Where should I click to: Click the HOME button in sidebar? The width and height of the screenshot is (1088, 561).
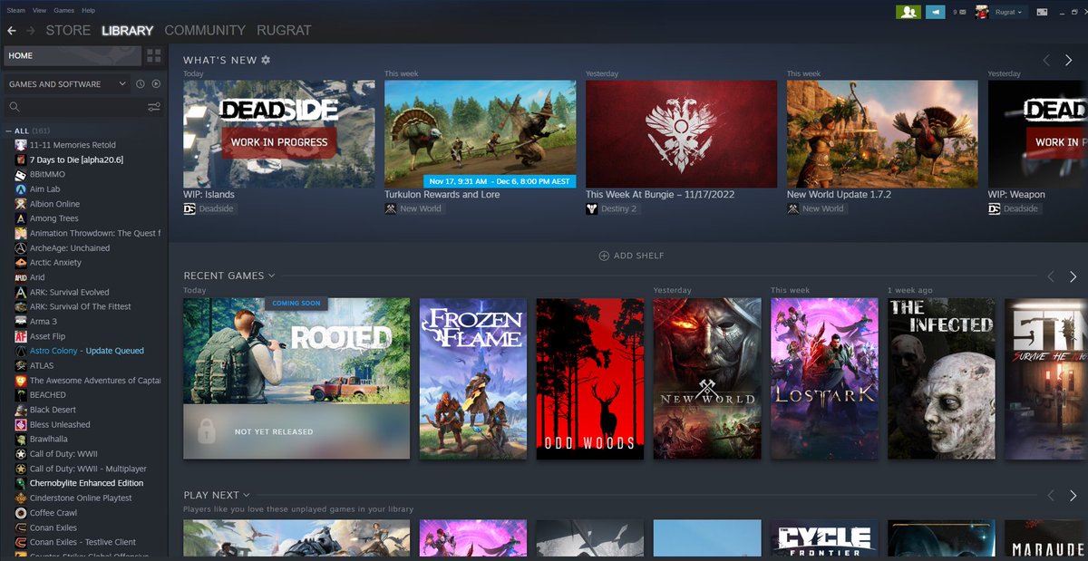point(72,56)
